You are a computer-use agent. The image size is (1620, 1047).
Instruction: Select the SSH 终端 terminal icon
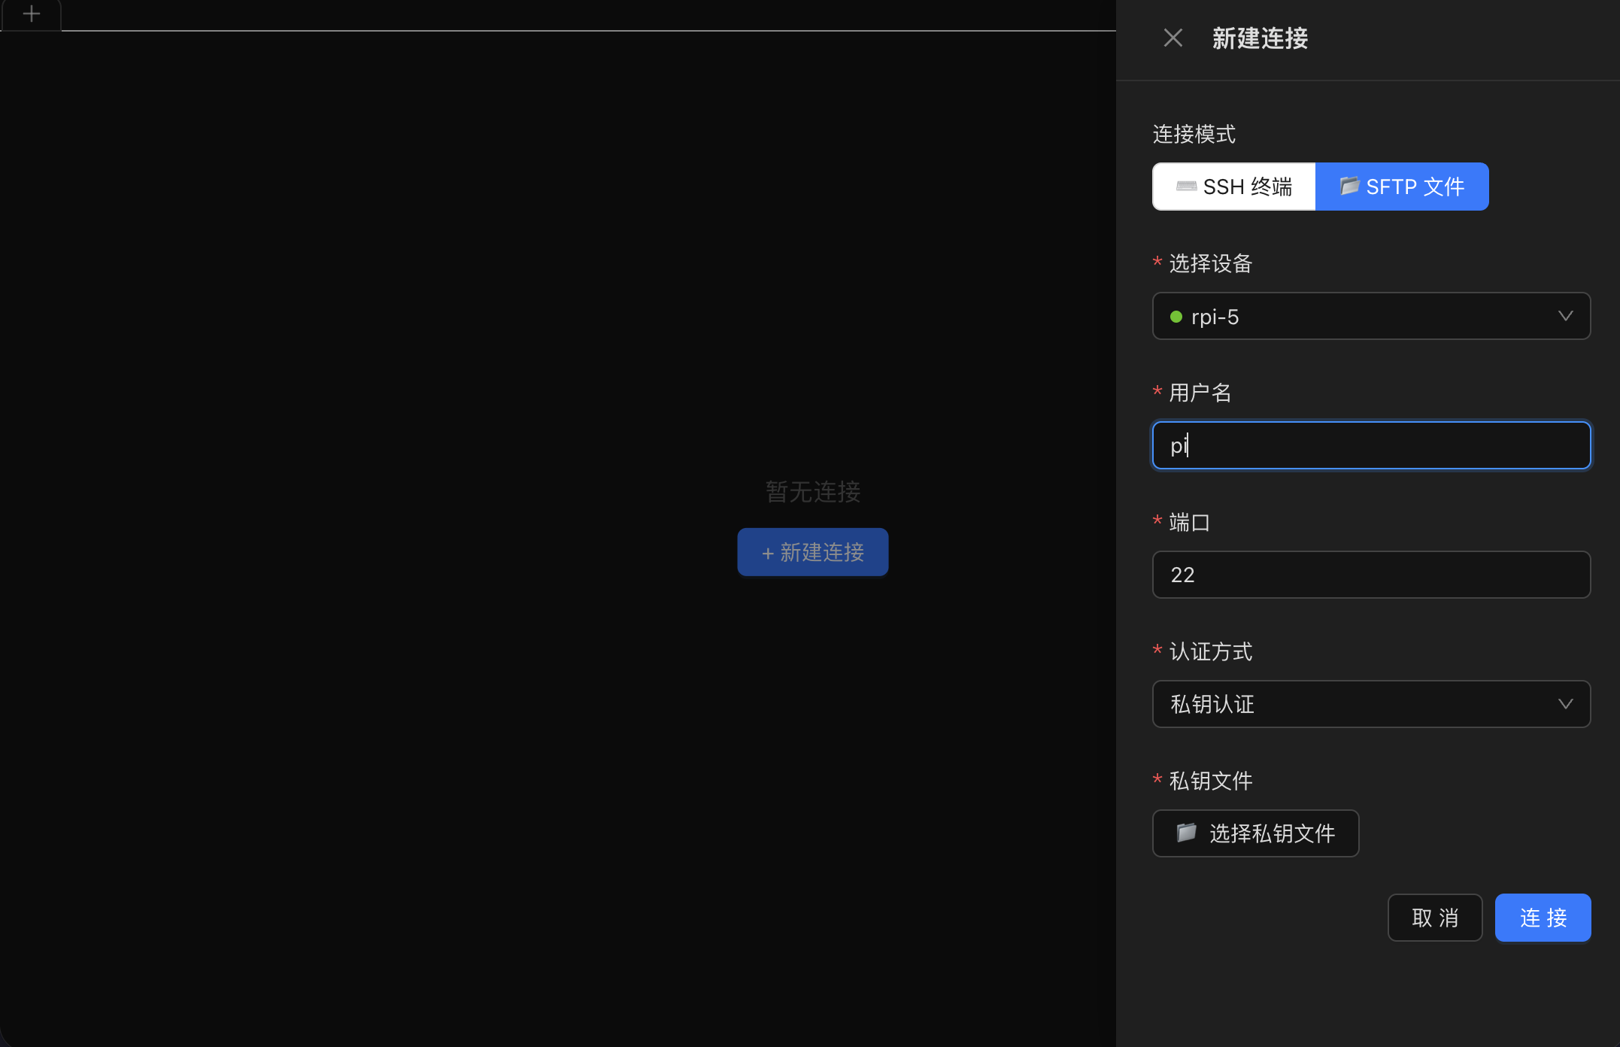1186,187
